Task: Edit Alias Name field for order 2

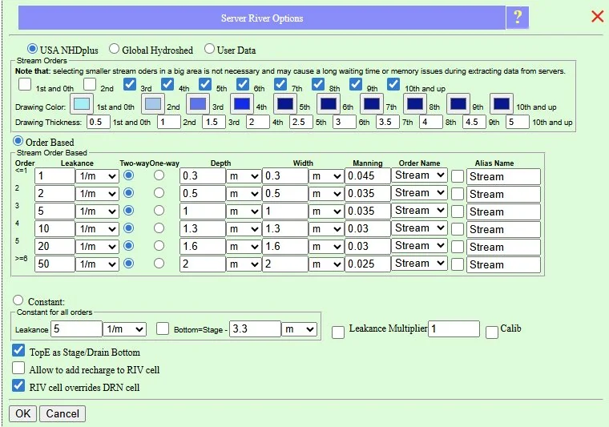Action: [x=503, y=194]
